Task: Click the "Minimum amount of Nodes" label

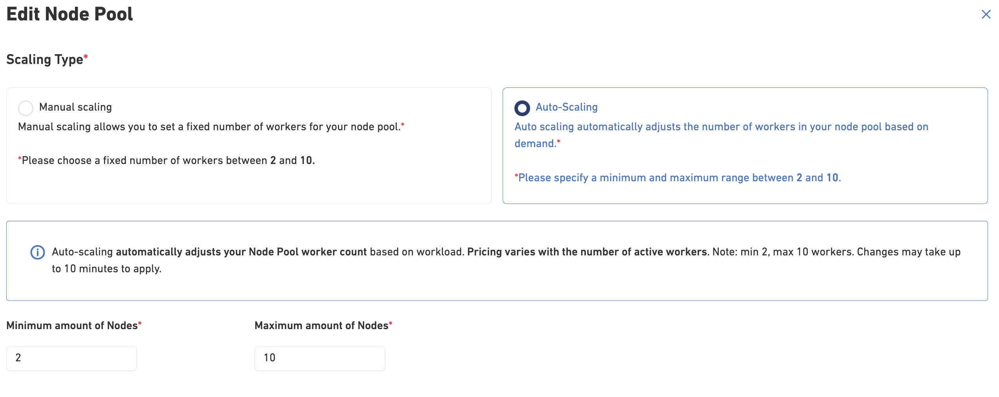Action: [x=72, y=326]
